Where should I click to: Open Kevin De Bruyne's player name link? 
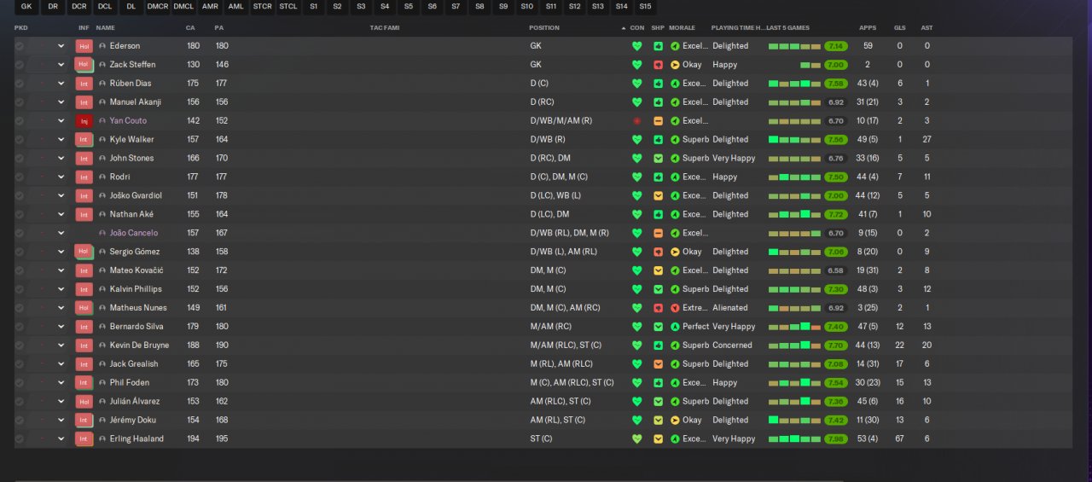pos(139,346)
